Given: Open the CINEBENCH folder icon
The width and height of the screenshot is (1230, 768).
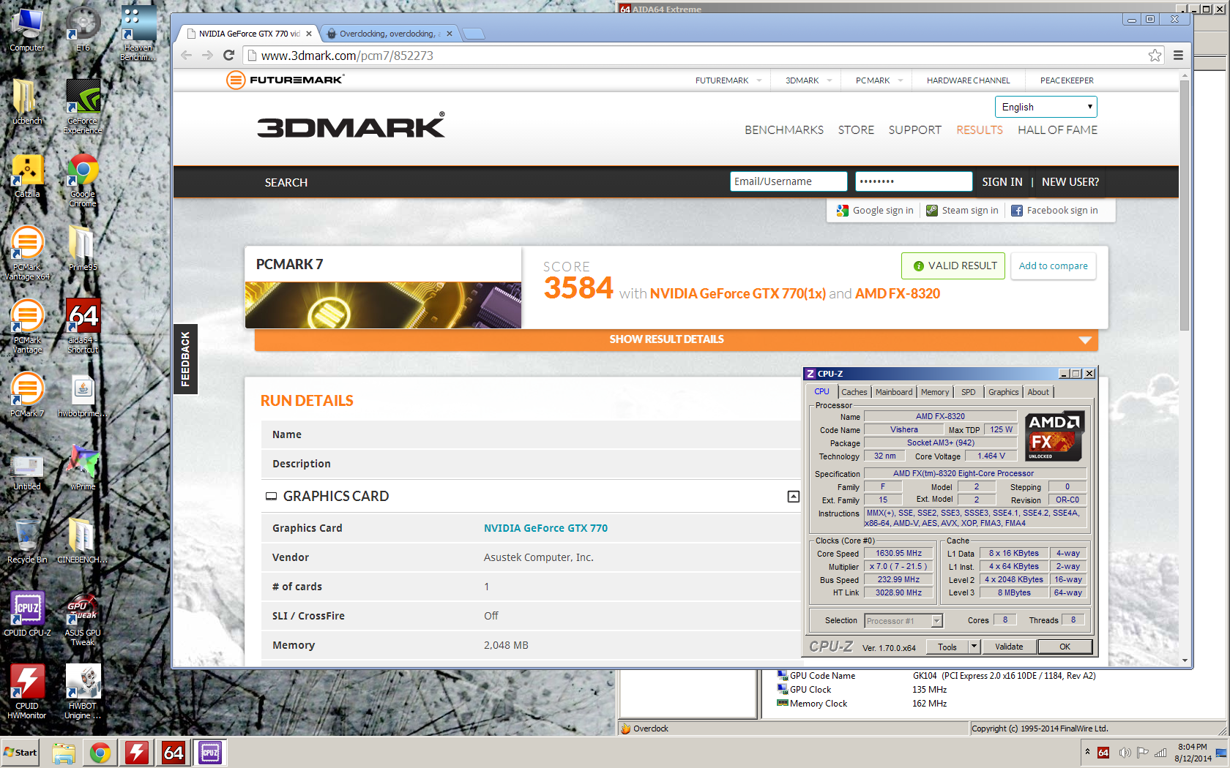Looking at the screenshot, I should pos(83,541).
